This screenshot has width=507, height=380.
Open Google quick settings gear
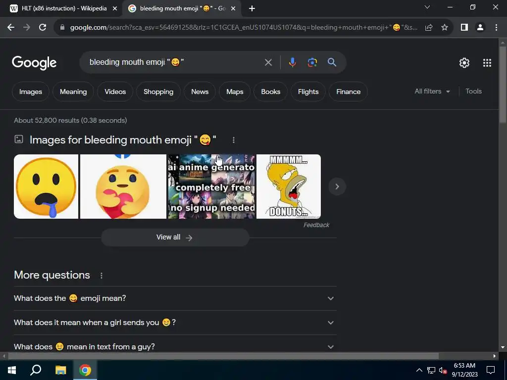464,63
